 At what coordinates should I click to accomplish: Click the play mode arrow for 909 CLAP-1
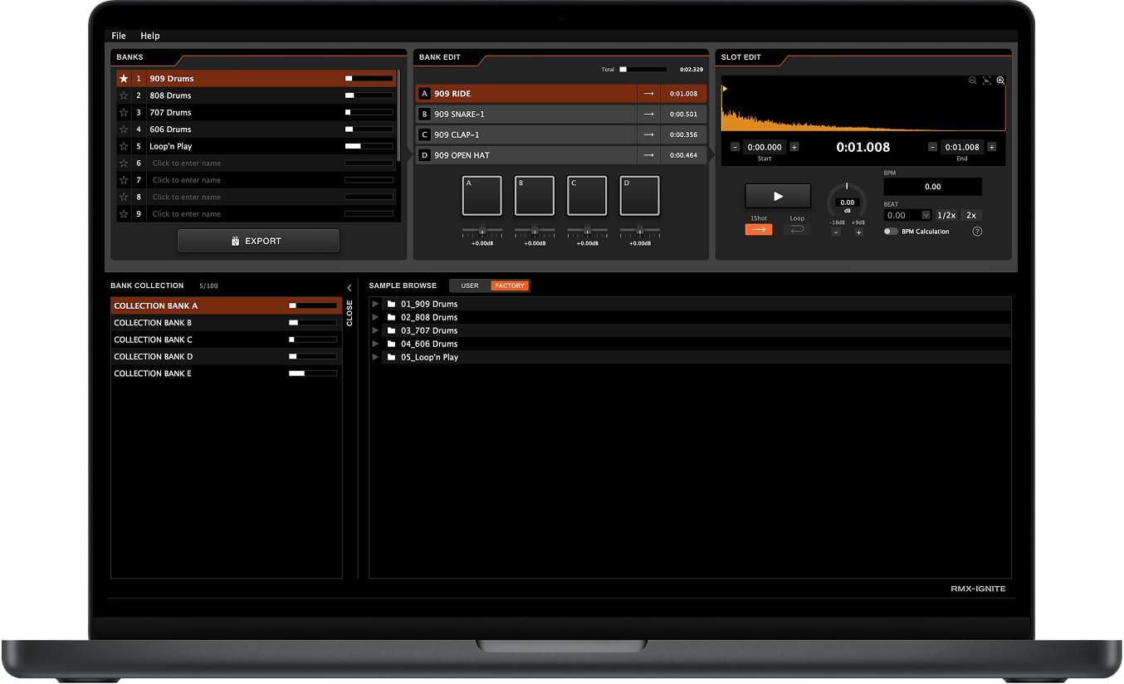point(649,134)
